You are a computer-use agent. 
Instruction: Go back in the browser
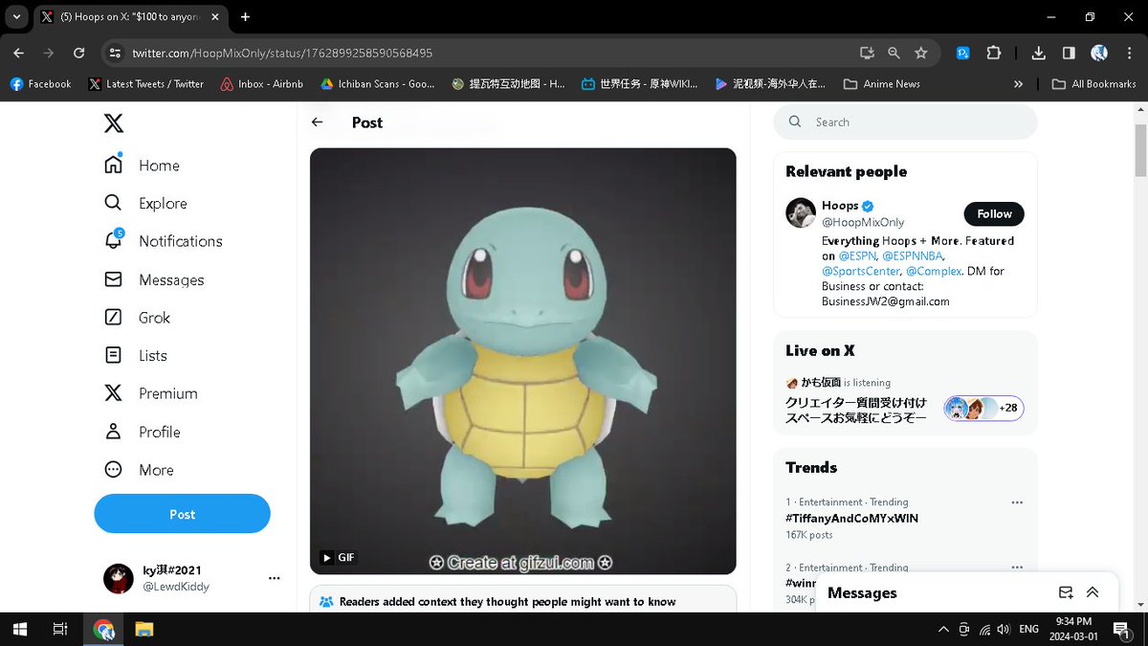coord(19,53)
